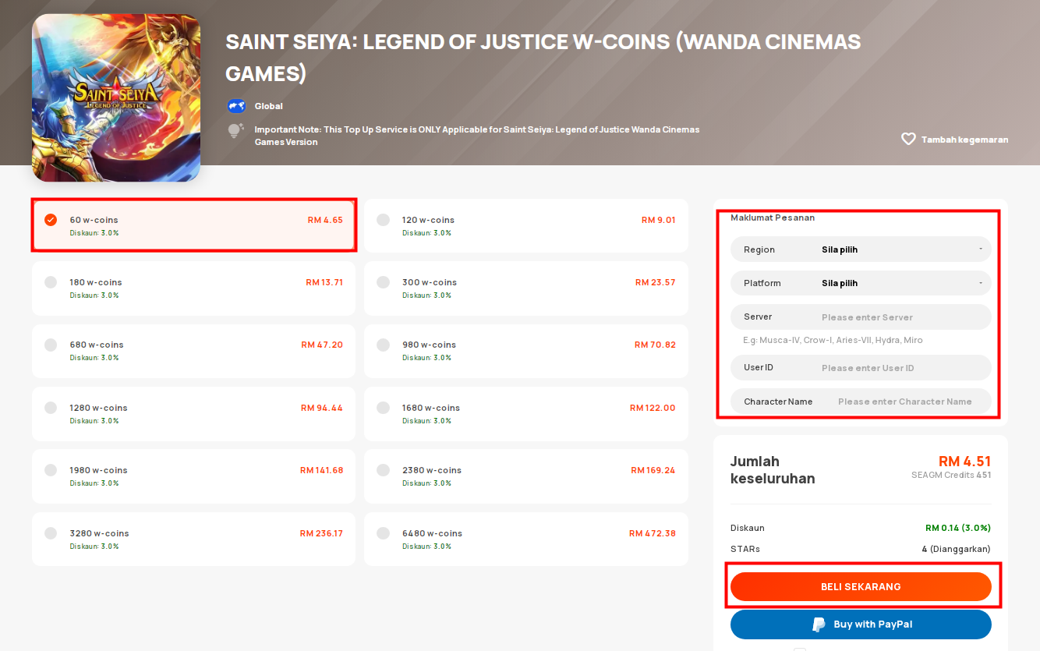Focus the User ID input field
The height and width of the screenshot is (651, 1040).
tap(861, 367)
